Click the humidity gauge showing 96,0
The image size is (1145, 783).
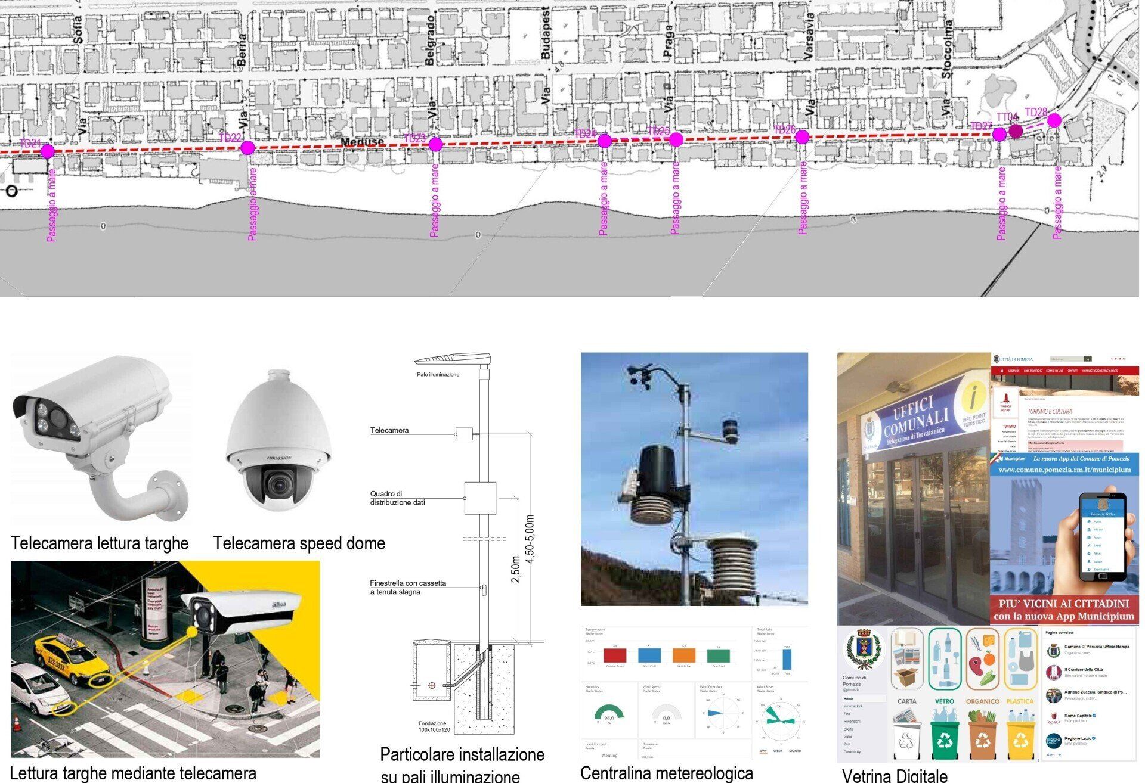tap(609, 714)
